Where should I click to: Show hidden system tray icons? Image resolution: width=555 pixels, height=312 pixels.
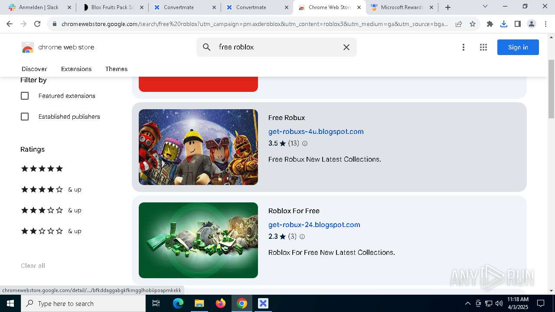(467, 303)
